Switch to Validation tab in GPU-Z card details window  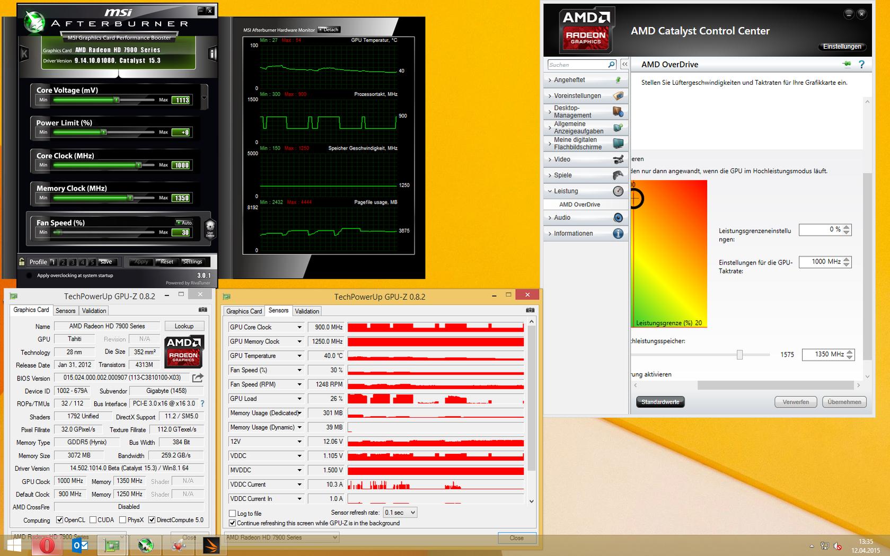[x=94, y=311]
